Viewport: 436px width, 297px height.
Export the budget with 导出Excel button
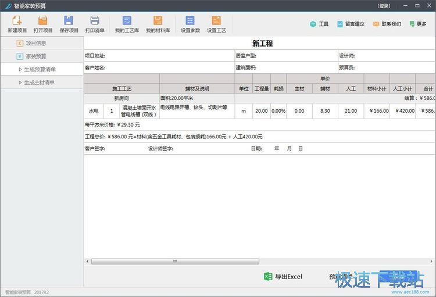click(283, 277)
